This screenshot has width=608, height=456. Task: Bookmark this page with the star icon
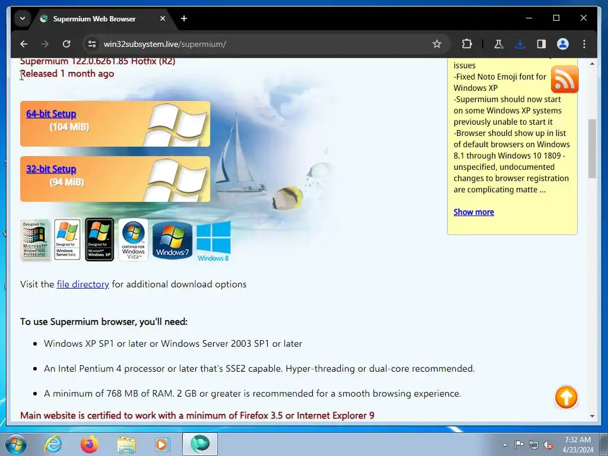point(437,44)
